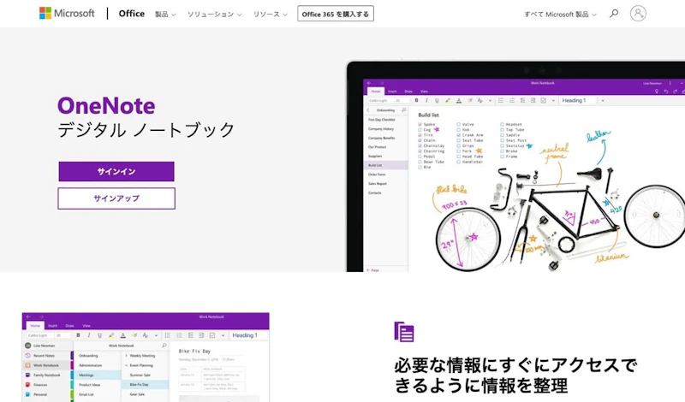Check the Cog checkbox in Build list
Viewport: 685px width, 402px height.
420,130
